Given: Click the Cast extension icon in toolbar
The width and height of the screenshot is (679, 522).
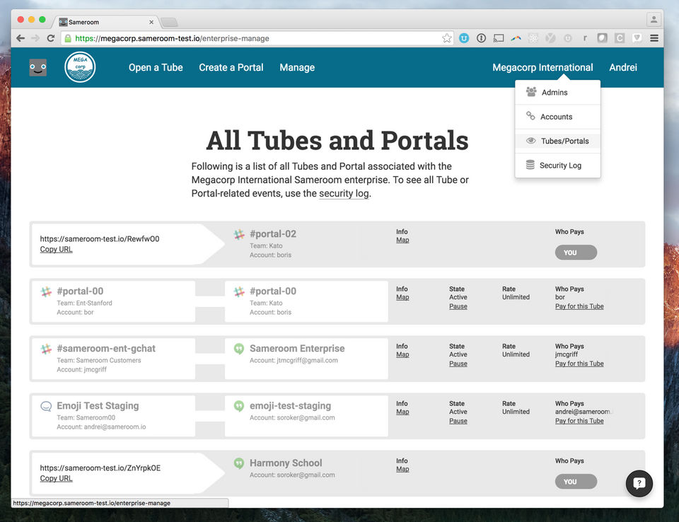Looking at the screenshot, I should [499, 38].
